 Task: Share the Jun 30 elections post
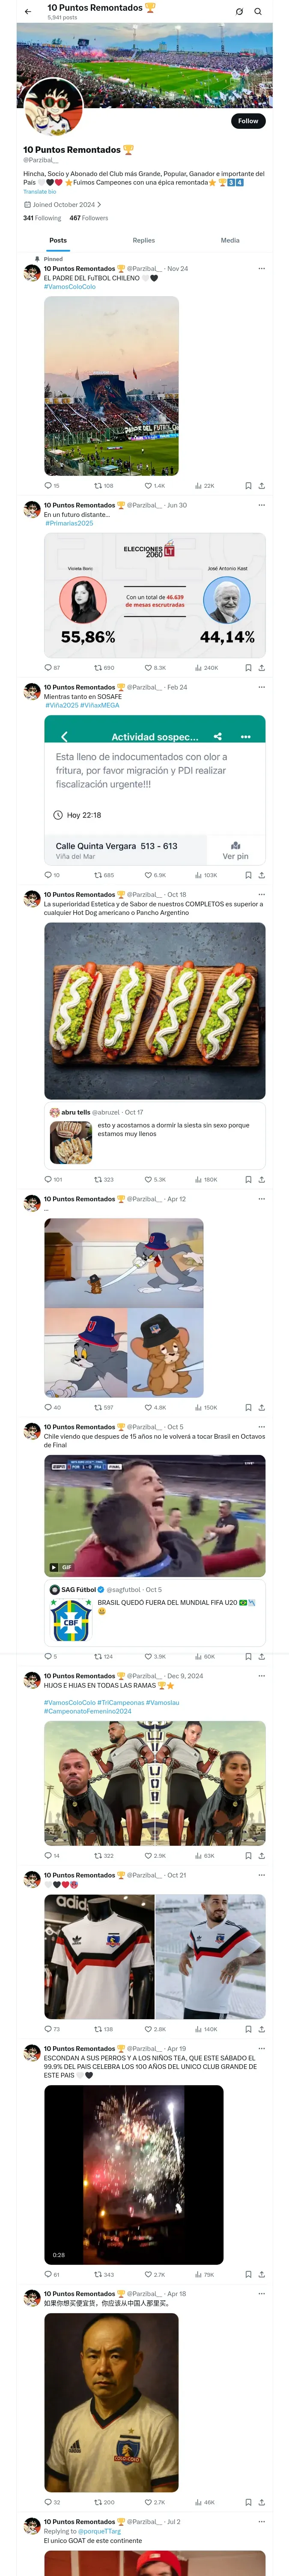[x=262, y=668]
